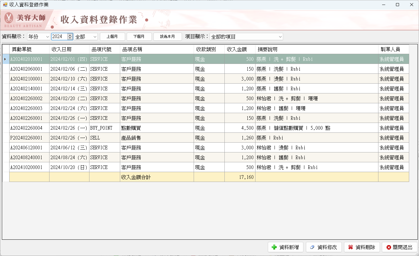Click the 資料新增 add button

coord(286,247)
